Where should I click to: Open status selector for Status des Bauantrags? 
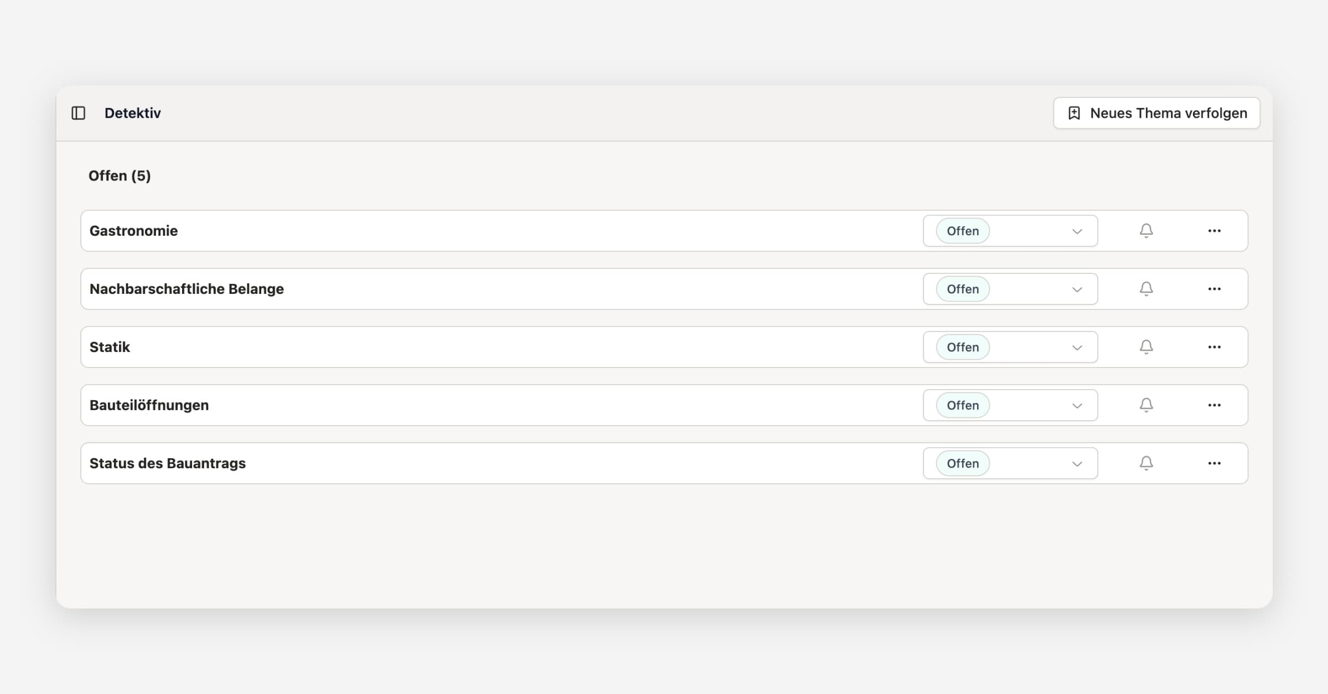coord(1010,463)
